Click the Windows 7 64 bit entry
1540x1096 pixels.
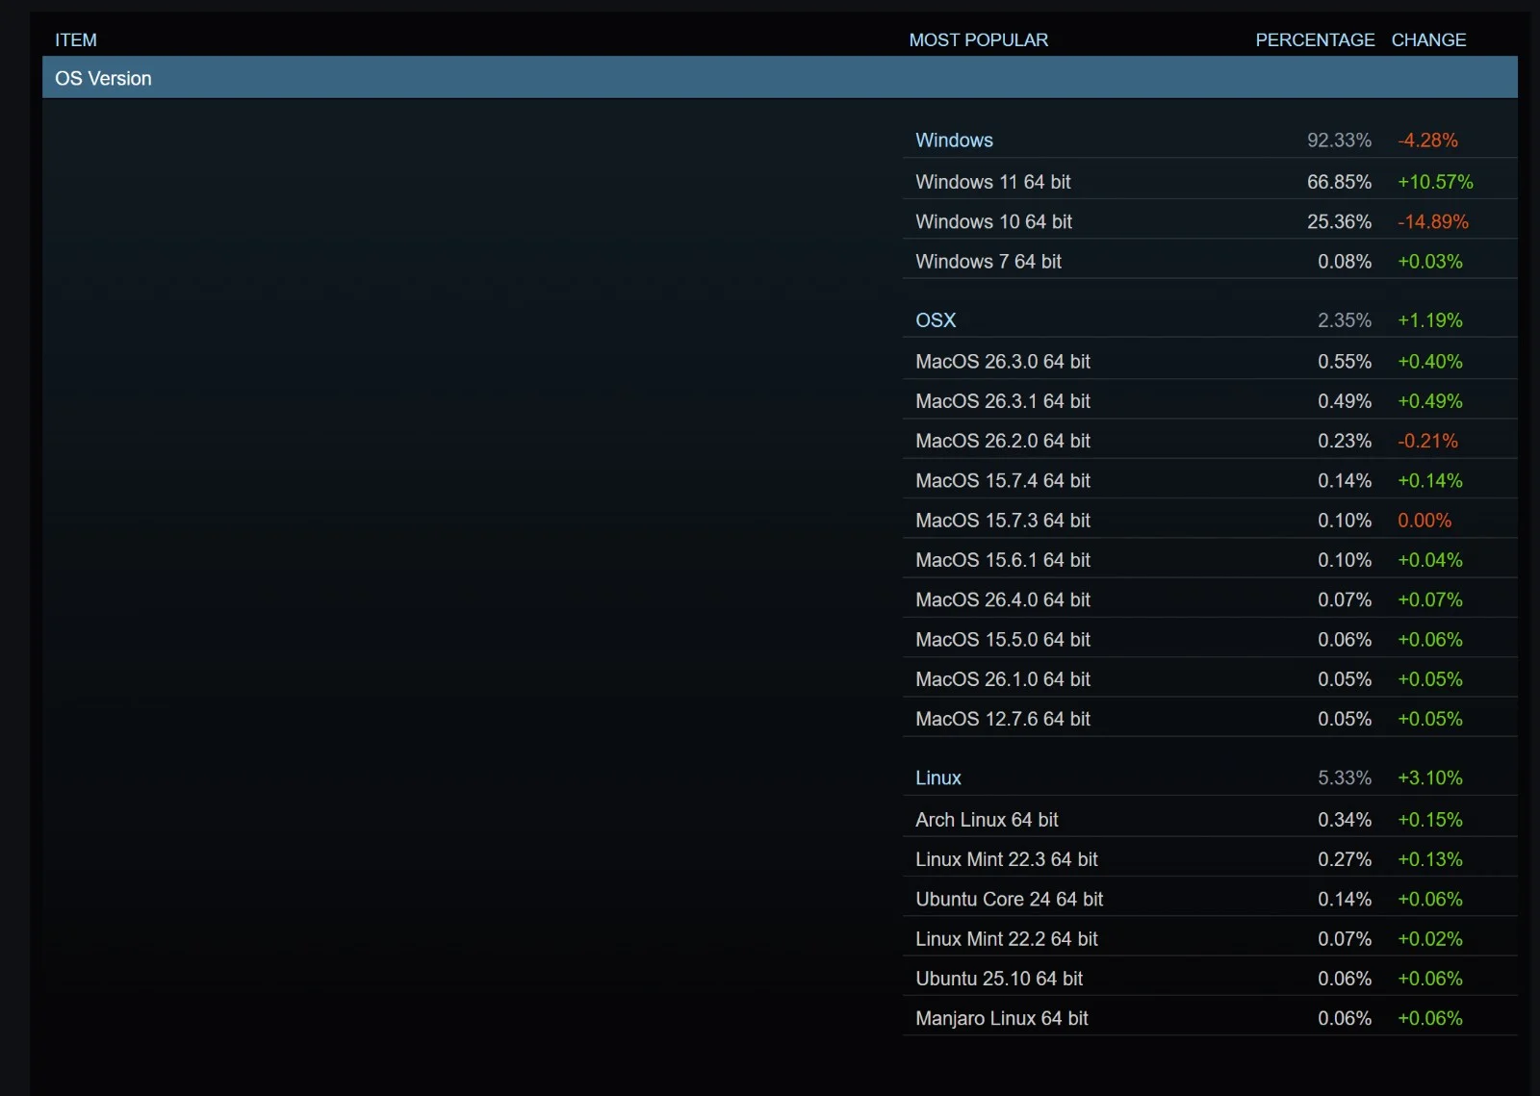[x=988, y=262]
